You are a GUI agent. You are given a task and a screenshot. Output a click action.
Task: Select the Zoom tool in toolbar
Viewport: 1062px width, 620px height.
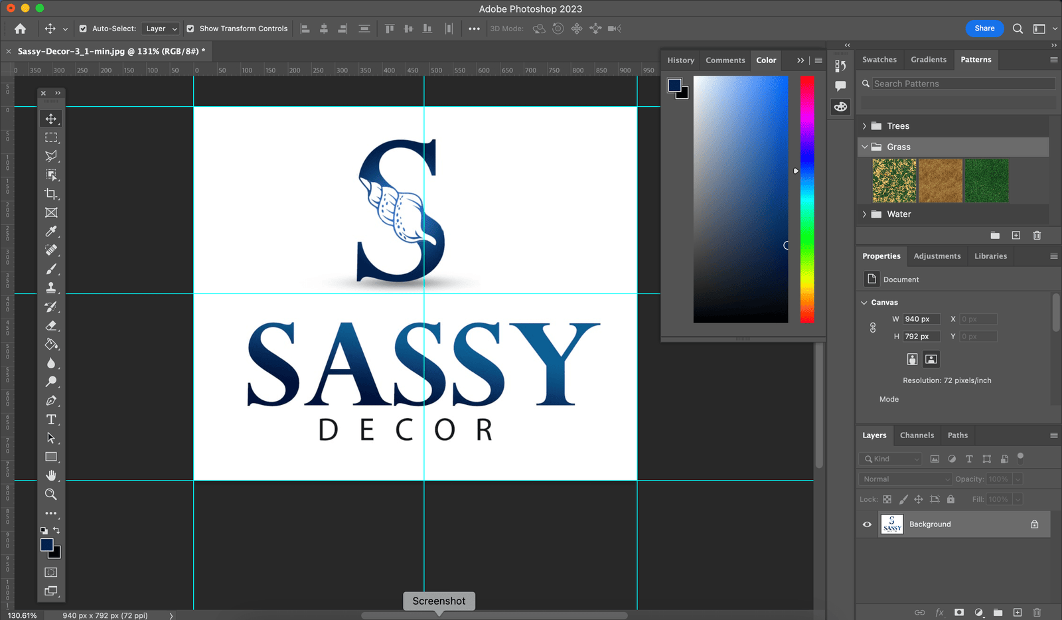point(51,495)
